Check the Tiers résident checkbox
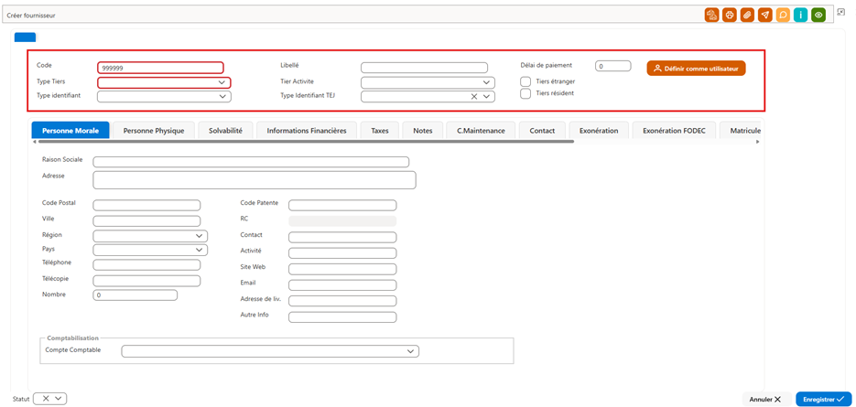This screenshot has height=407, width=856. click(x=526, y=93)
